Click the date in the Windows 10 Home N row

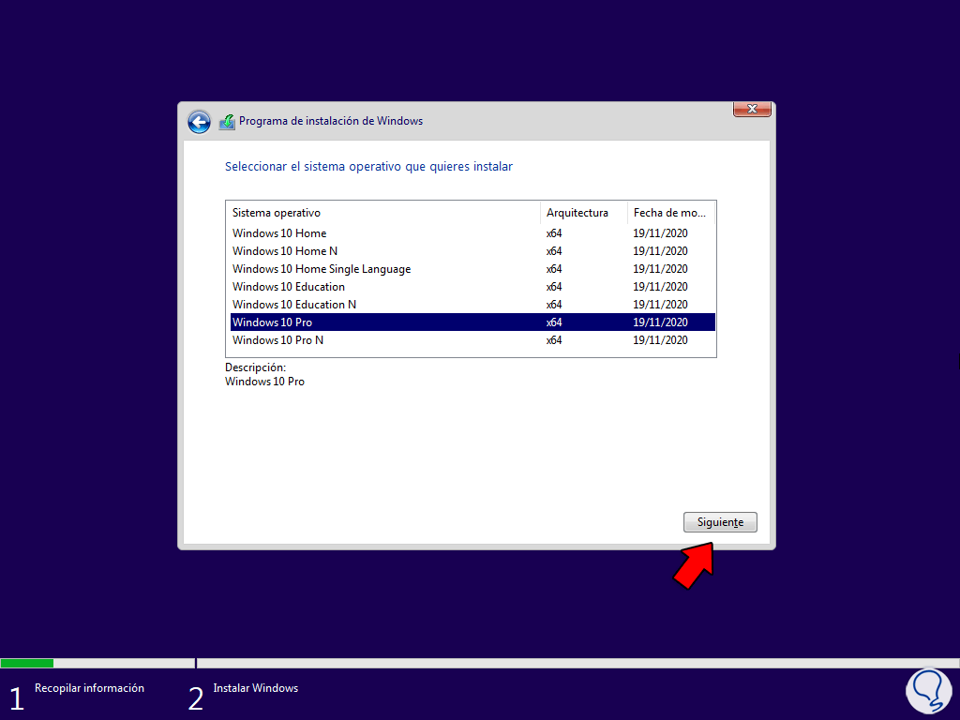(x=660, y=251)
